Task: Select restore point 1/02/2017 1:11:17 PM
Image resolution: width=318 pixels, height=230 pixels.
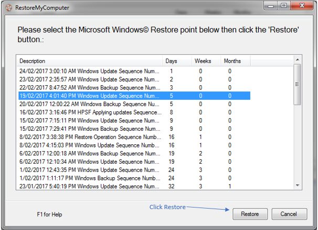Action: point(134,178)
